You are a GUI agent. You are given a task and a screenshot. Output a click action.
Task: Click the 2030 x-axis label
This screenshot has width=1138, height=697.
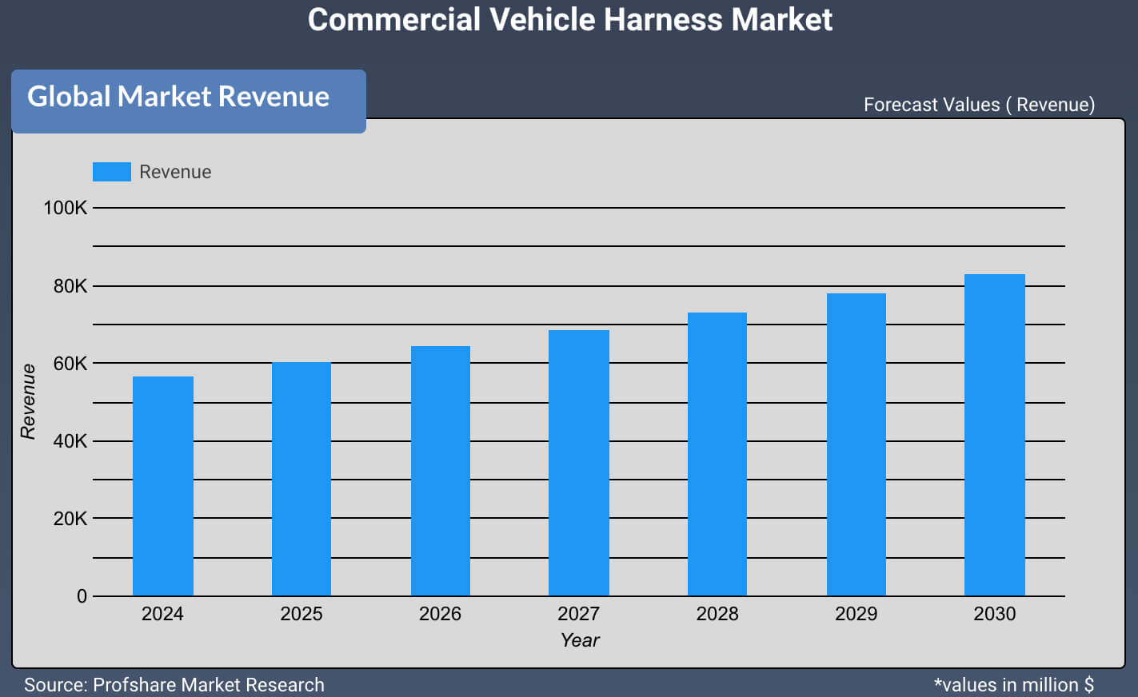994,614
